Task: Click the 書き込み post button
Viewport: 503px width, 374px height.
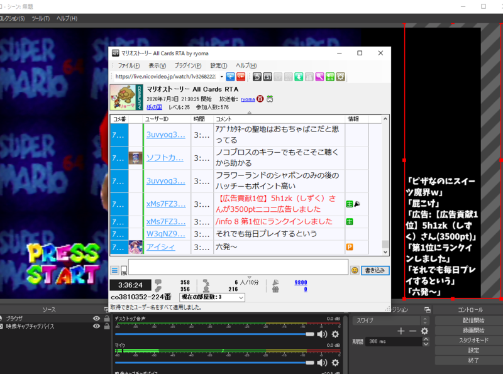Action: pyautogui.click(x=375, y=270)
